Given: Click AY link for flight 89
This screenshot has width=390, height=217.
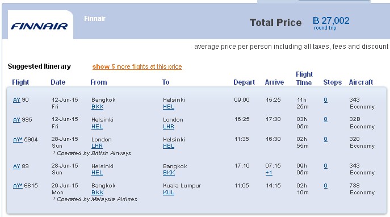Looking at the screenshot, I should click(x=16, y=166).
